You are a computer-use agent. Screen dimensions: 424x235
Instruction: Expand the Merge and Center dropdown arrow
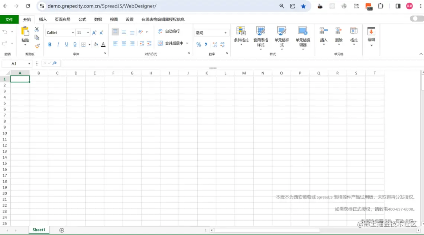(x=187, y=43)
